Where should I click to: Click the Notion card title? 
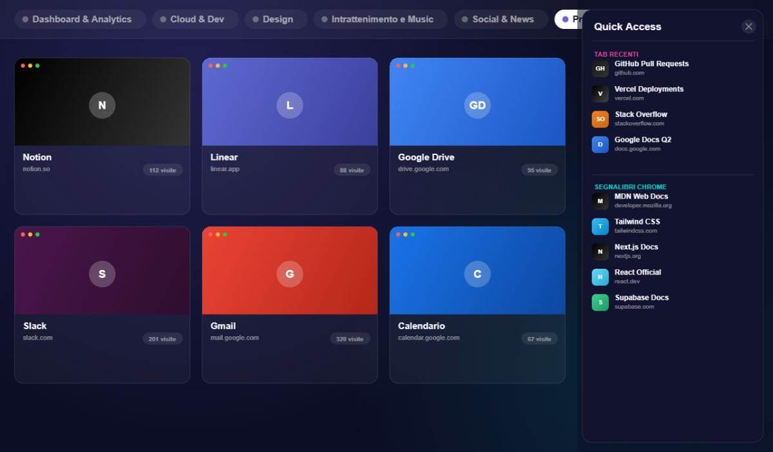point(37,157)
